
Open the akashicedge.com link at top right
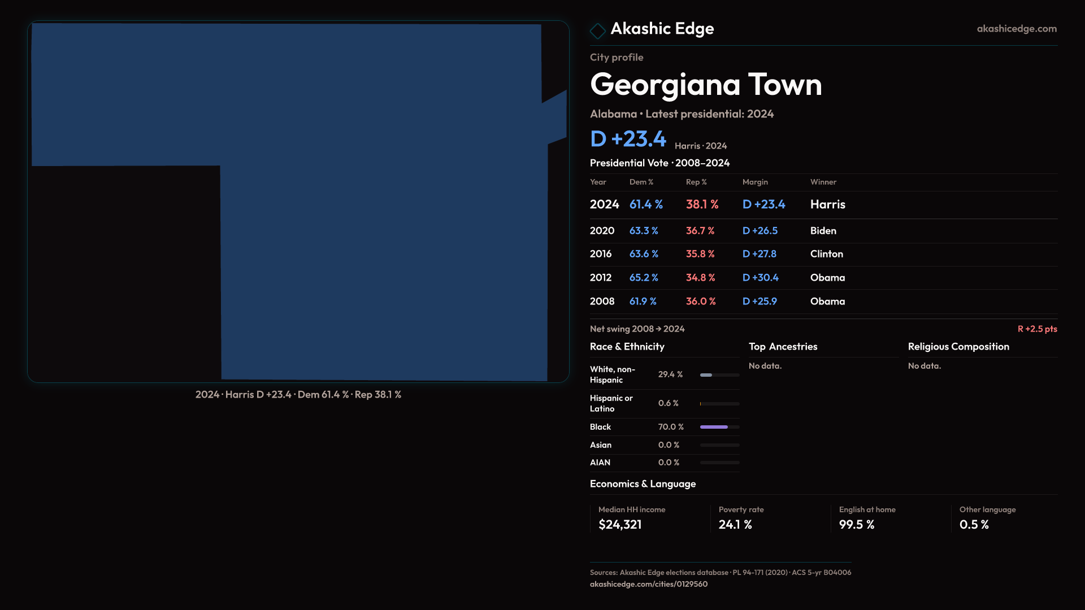pyautogui.click(x=1016, y=29)
